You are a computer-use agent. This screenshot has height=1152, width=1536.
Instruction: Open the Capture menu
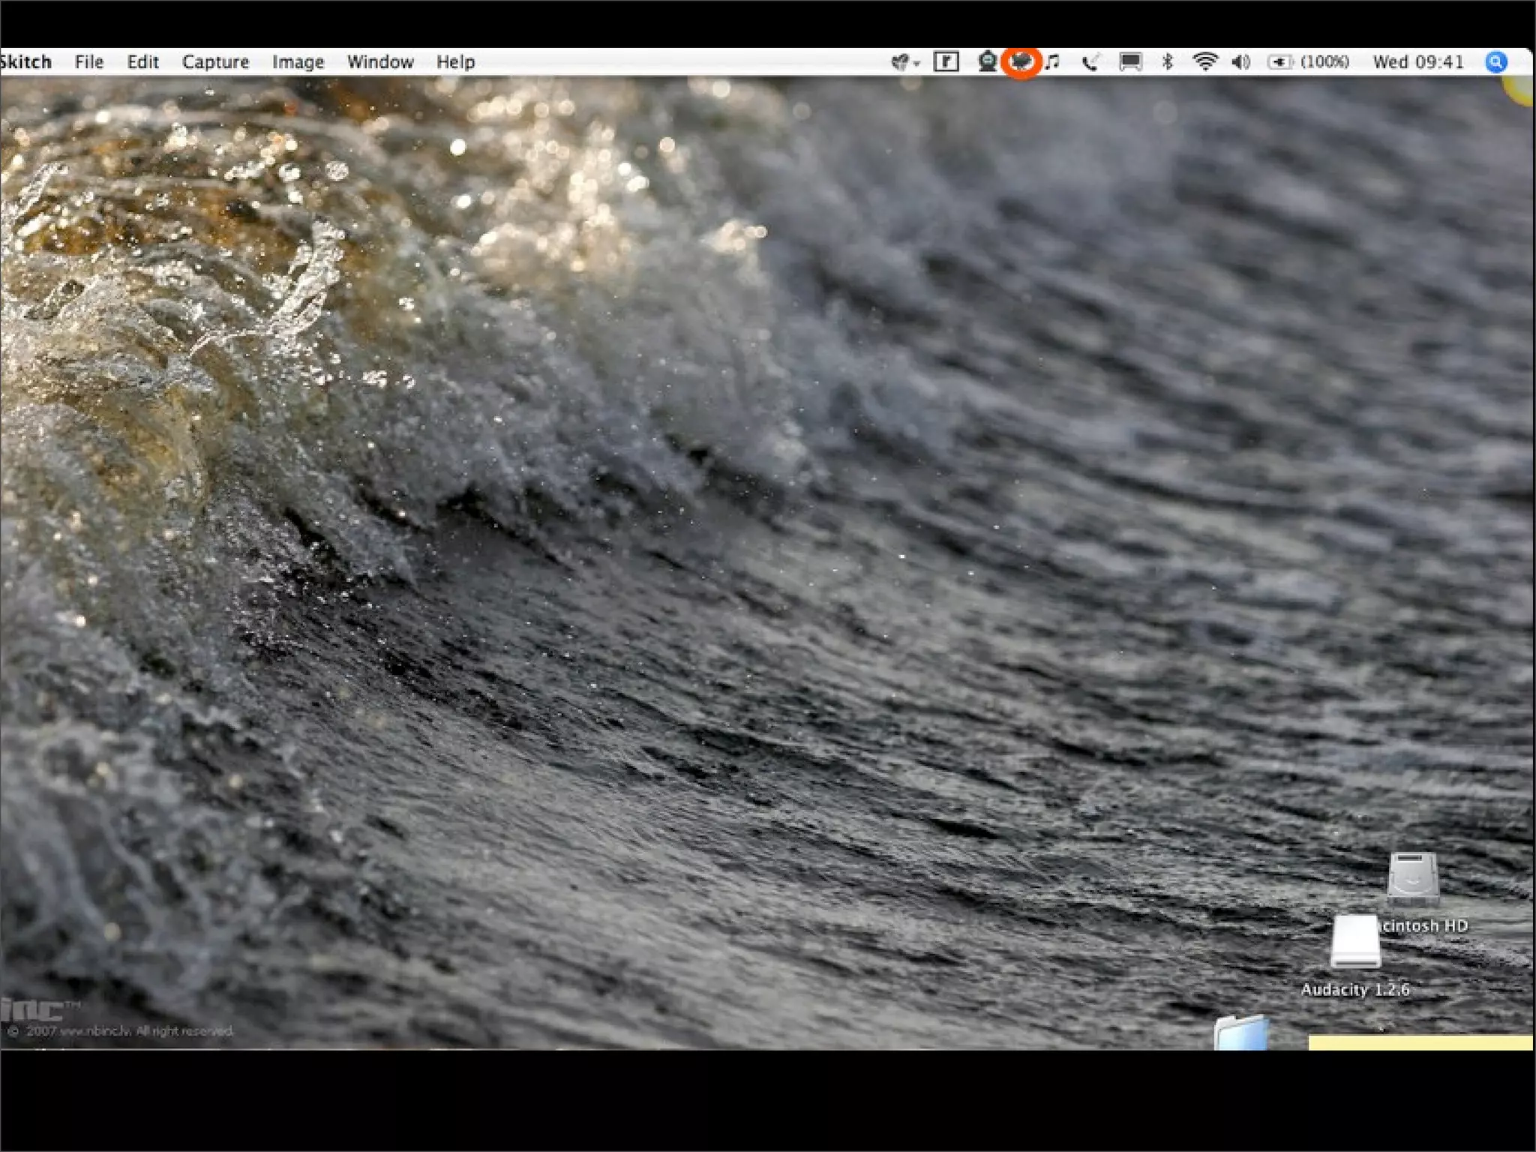(215, 61)
